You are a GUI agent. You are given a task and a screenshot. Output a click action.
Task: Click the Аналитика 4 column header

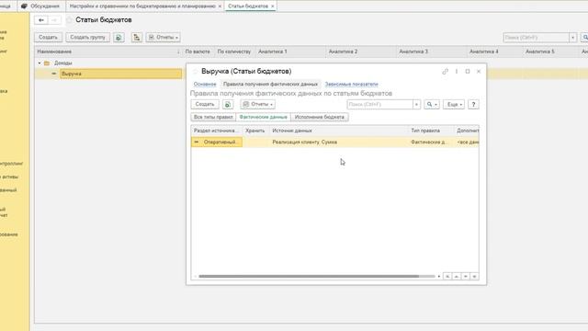point(494,51)
